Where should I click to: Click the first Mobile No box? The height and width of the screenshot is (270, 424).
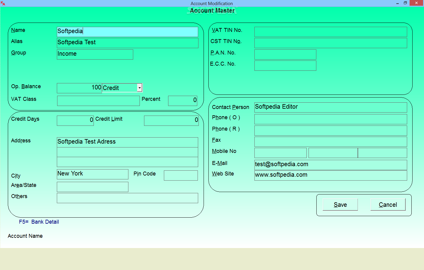(281, 153)
